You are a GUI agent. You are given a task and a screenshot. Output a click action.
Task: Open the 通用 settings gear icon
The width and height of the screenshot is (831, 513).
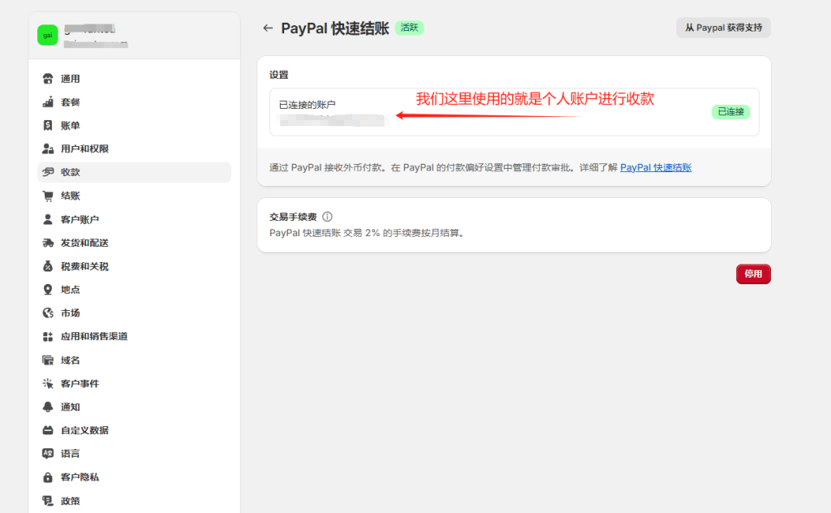[49, 78]
